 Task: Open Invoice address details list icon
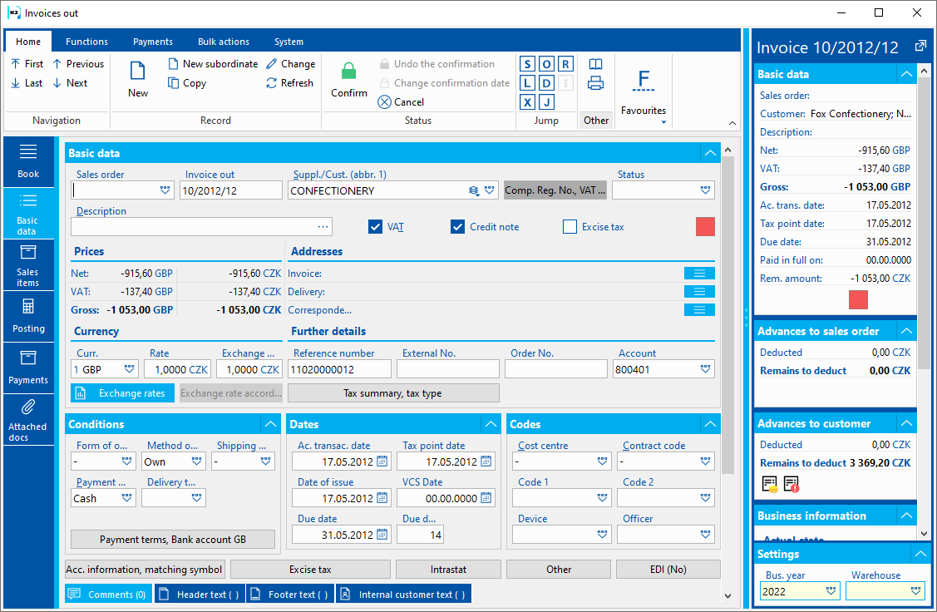(x=699, y=273)
